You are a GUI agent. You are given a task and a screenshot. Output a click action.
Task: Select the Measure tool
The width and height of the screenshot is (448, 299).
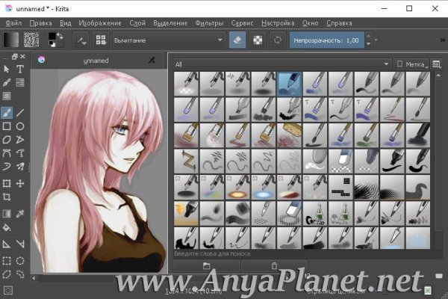tap(20, 244)
